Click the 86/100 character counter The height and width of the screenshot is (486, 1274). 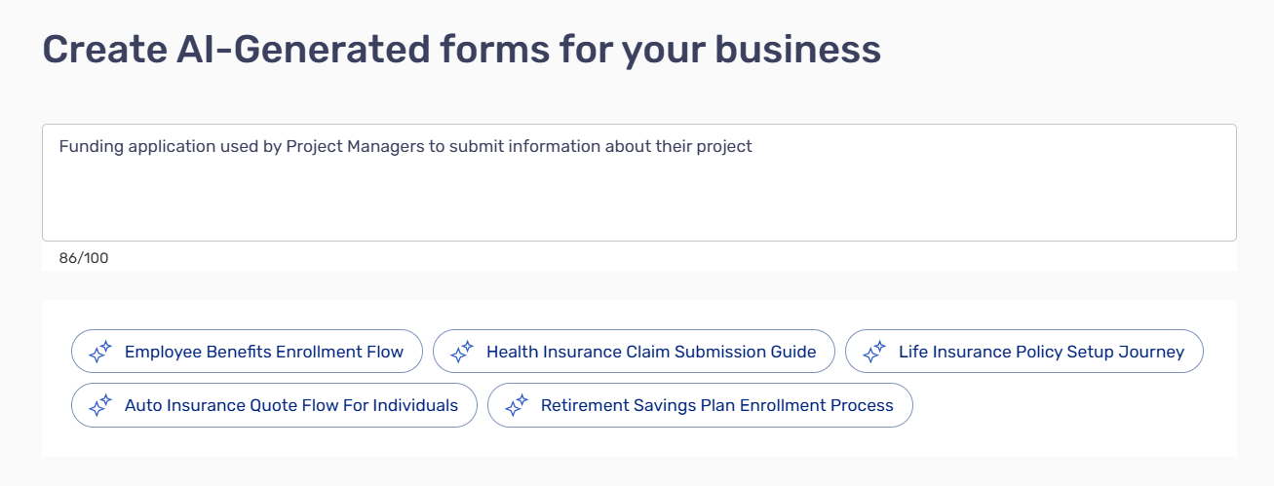tap(84, 258)
